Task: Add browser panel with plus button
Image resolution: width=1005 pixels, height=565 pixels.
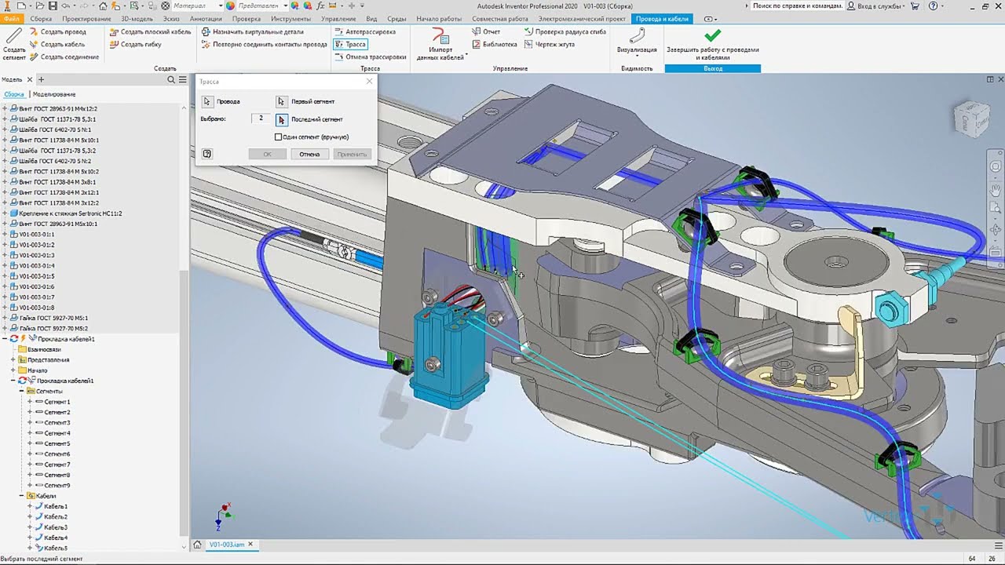Action: 42,80
